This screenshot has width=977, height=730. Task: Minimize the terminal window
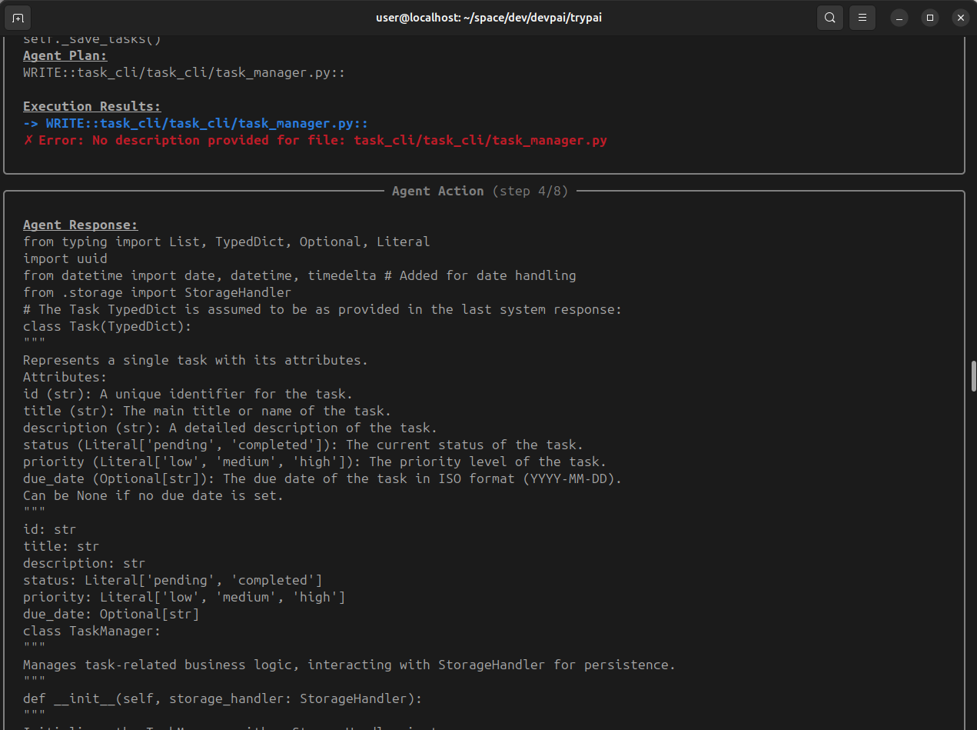click(899, 18)
